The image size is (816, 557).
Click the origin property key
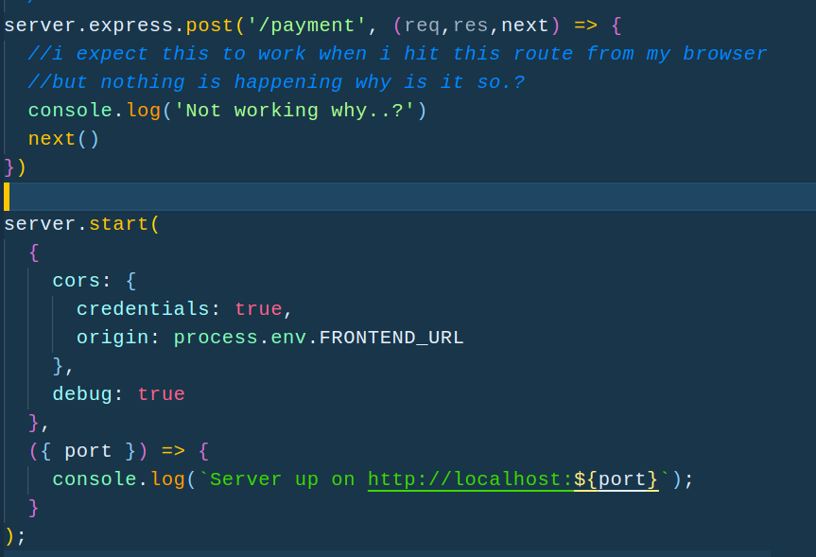click(x=113, y=338)
